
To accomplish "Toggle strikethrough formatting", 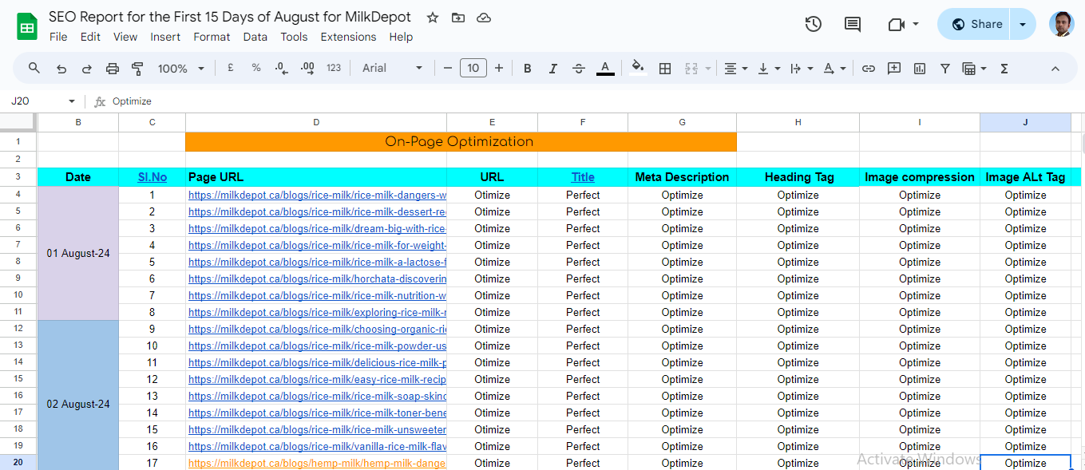I will tap(579, 69).
